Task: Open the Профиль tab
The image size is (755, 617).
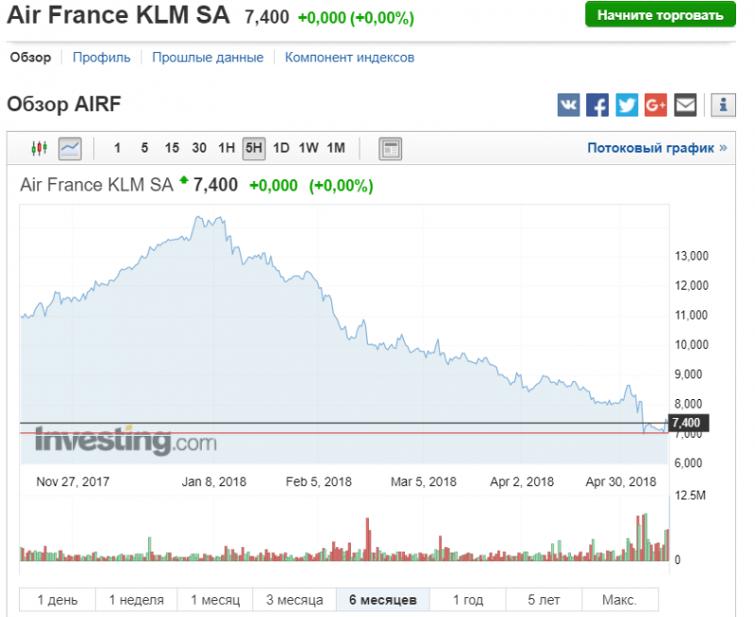Action: click(102, 58)
